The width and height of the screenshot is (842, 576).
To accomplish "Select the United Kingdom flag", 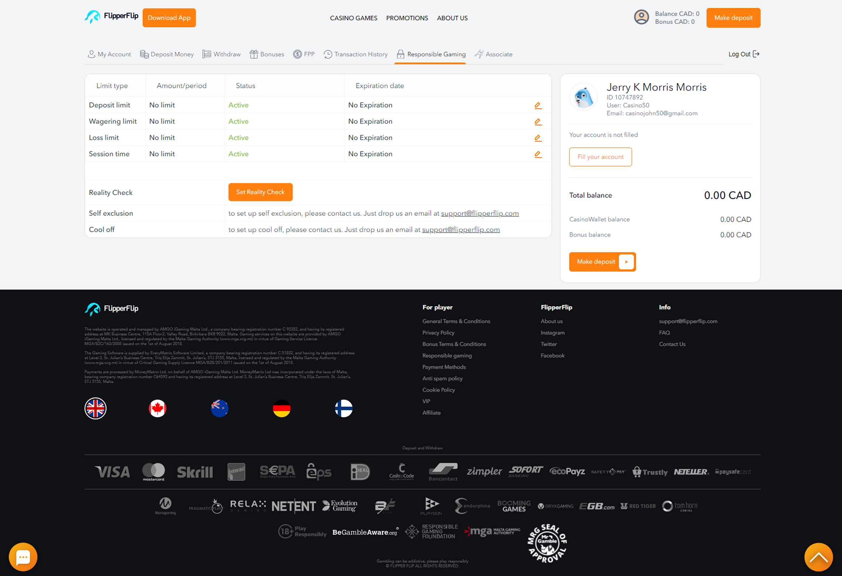I will [95, 408].
